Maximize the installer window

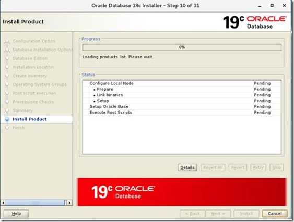pyautogui.click(x=272, y=6)
